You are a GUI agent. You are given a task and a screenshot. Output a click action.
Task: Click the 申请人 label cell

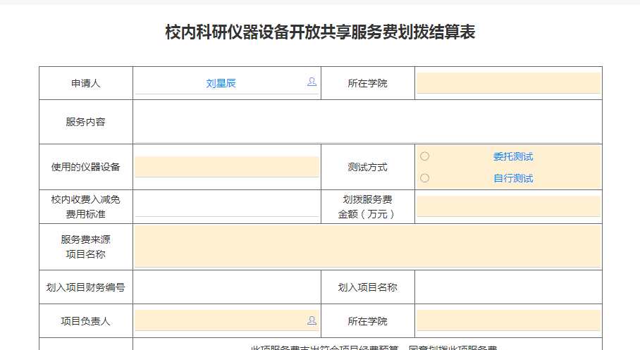(86, 83)
